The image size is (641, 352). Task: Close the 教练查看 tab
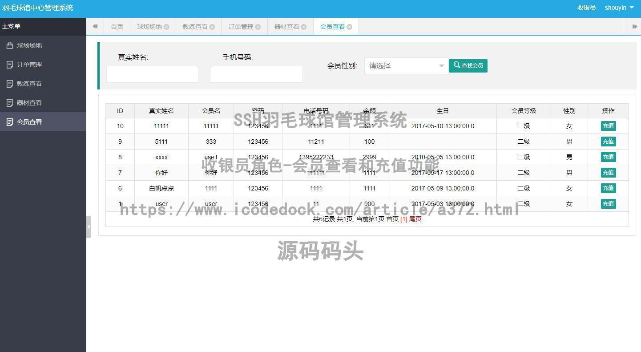[x=213, y=26]
